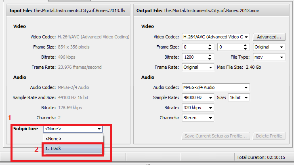Open the File Type mov dropdown
Screen dimensions: 294x165
(x=269, y=57)
